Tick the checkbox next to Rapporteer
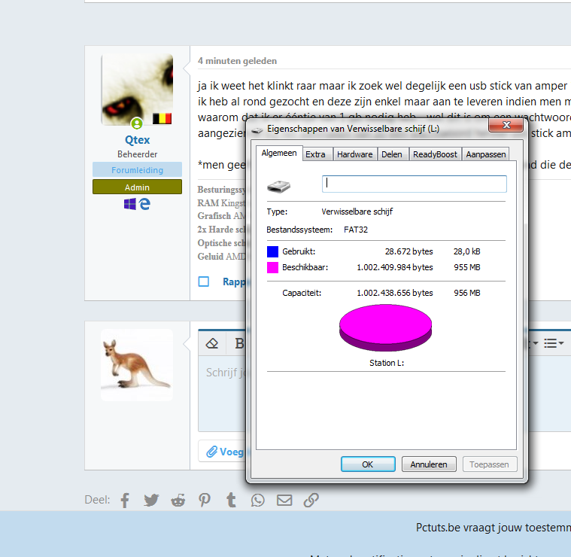The width and height of the screenshot is (571, 557). (204, 282)
